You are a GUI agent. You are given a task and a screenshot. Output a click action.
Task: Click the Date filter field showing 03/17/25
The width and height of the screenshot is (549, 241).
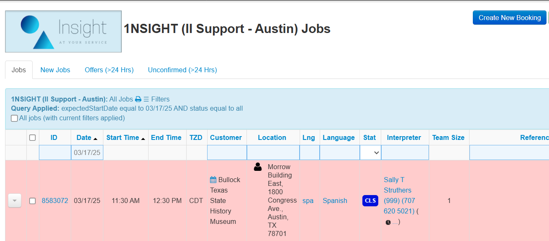(x=87, y=153)
